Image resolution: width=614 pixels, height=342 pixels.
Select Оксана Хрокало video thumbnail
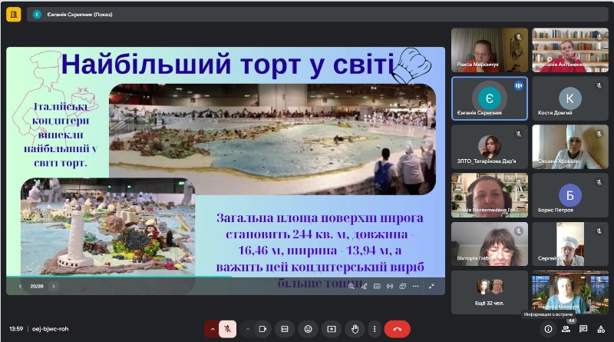[570, 147]
